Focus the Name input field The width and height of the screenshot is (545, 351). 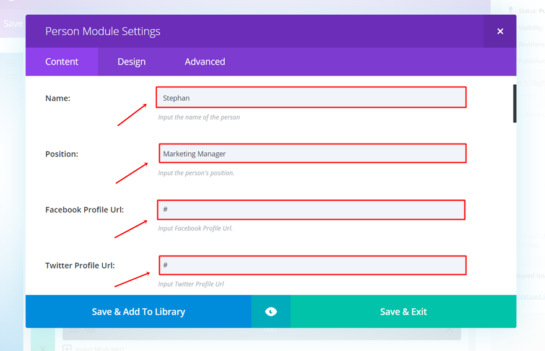tap(311, 98)
